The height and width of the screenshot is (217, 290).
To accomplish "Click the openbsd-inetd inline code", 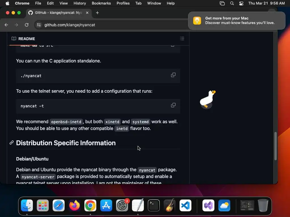I will (x=66, y=122).
